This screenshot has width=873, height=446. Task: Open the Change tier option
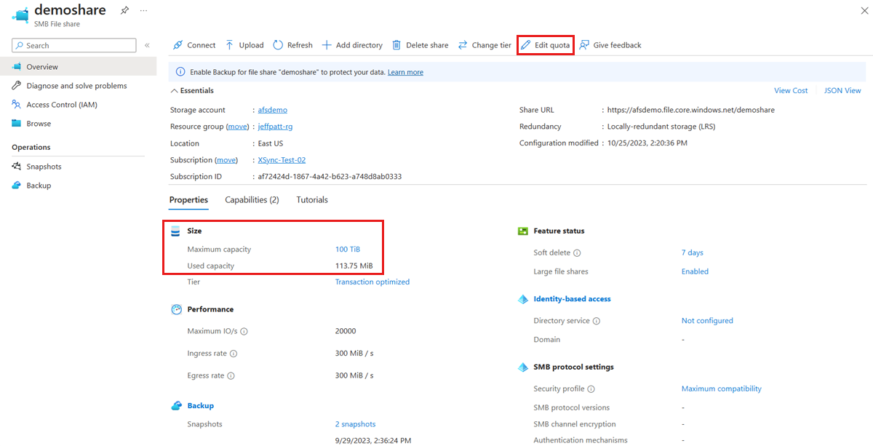point(485,44)
